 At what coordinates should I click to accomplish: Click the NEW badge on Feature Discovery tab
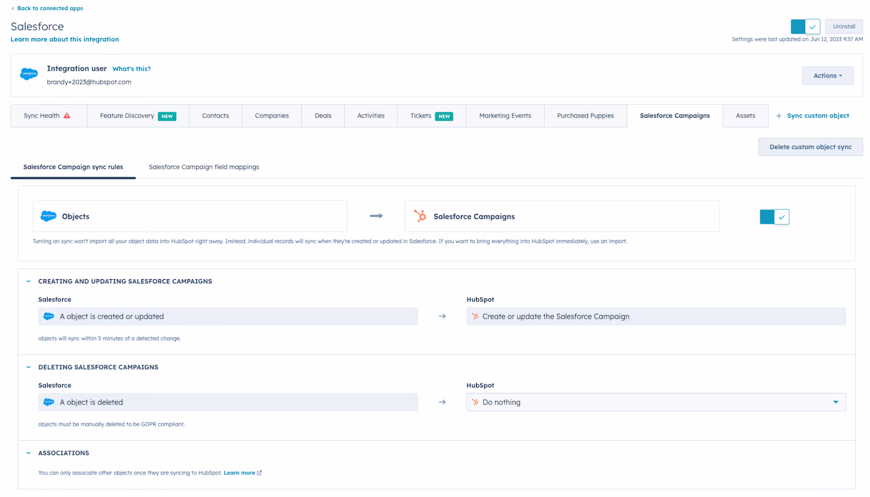167,116
